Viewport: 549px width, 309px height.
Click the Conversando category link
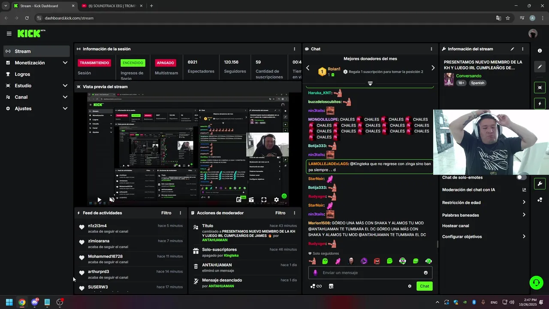point(468,76)
